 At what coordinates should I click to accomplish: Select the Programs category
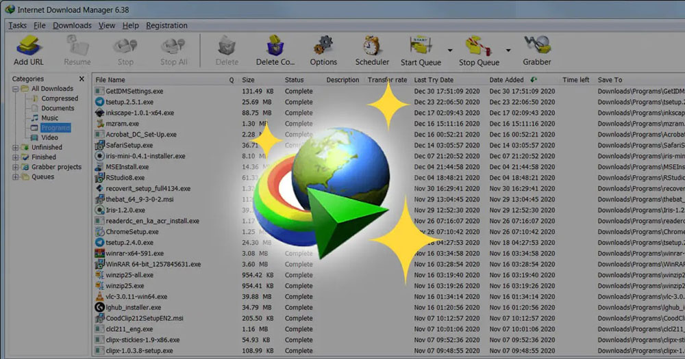point(55,128)
